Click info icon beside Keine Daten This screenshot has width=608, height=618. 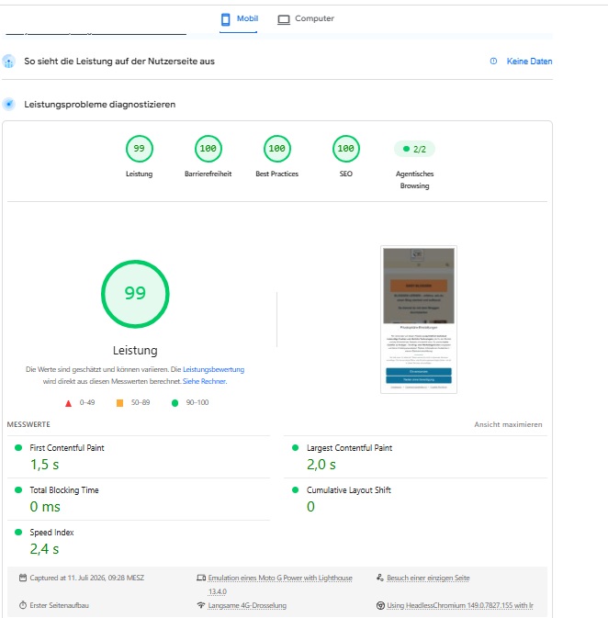[493, 62]
